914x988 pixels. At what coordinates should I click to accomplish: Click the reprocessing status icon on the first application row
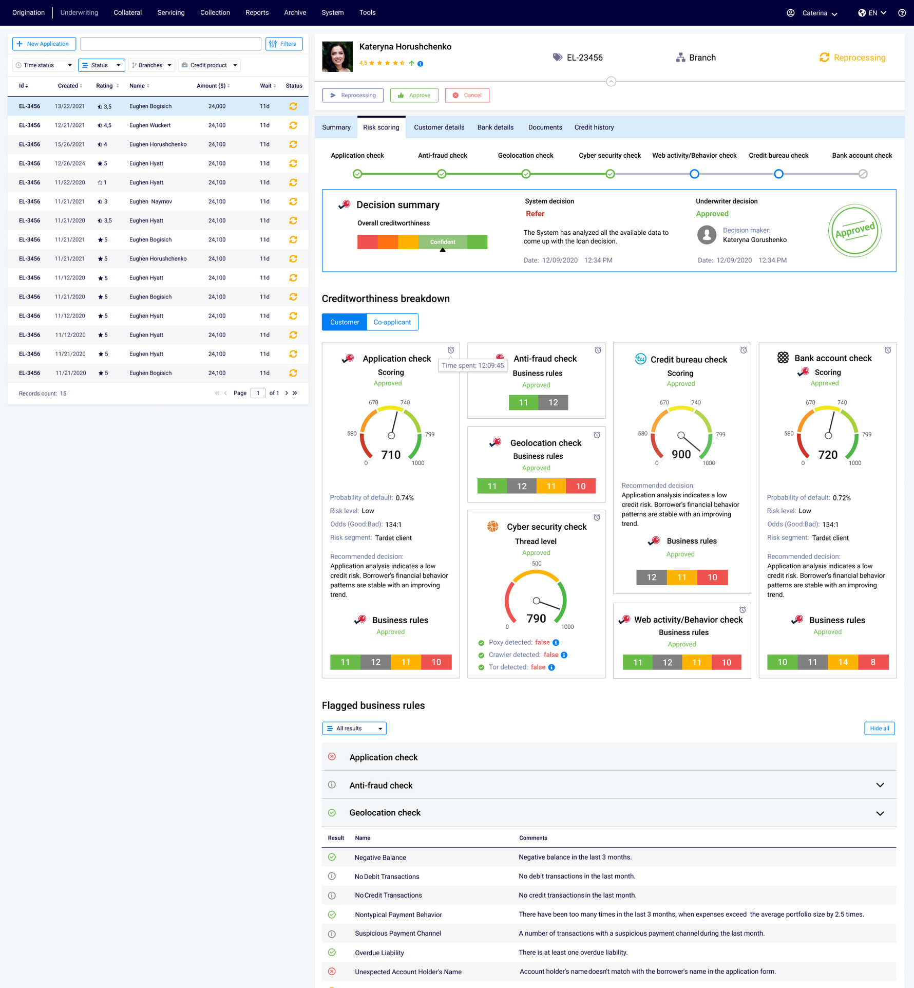294,106
